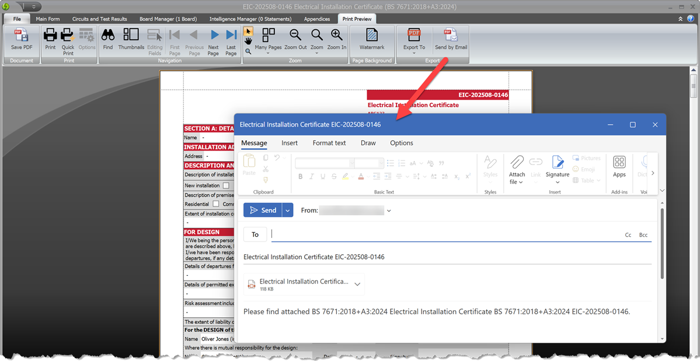This screenshot has height=361, width=700.
Task: Expand the attached certificate file dropdown
Action: (357, 284)
